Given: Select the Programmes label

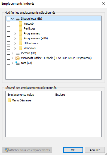Looking at the screenshot, I should [32, 33].
